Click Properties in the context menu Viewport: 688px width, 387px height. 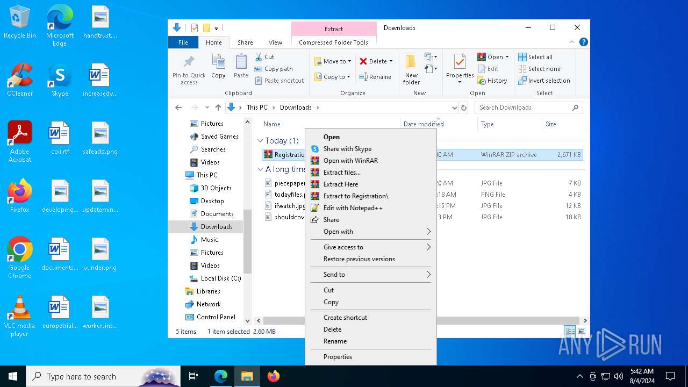point(371,357)
